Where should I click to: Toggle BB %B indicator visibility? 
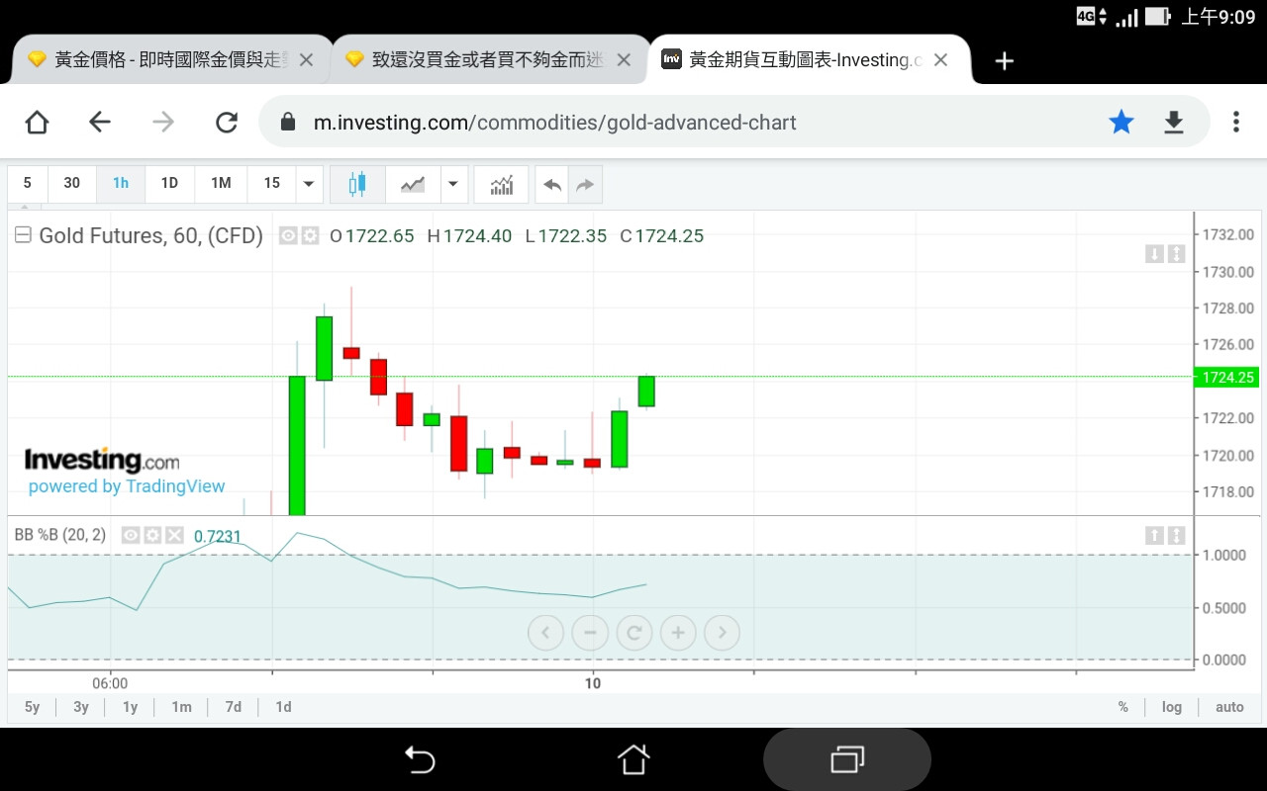tap(131, 535)
